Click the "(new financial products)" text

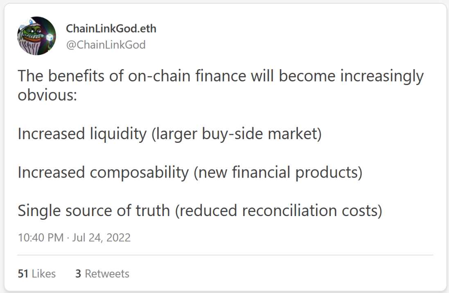pyautogui.click(x=278, y=172)
